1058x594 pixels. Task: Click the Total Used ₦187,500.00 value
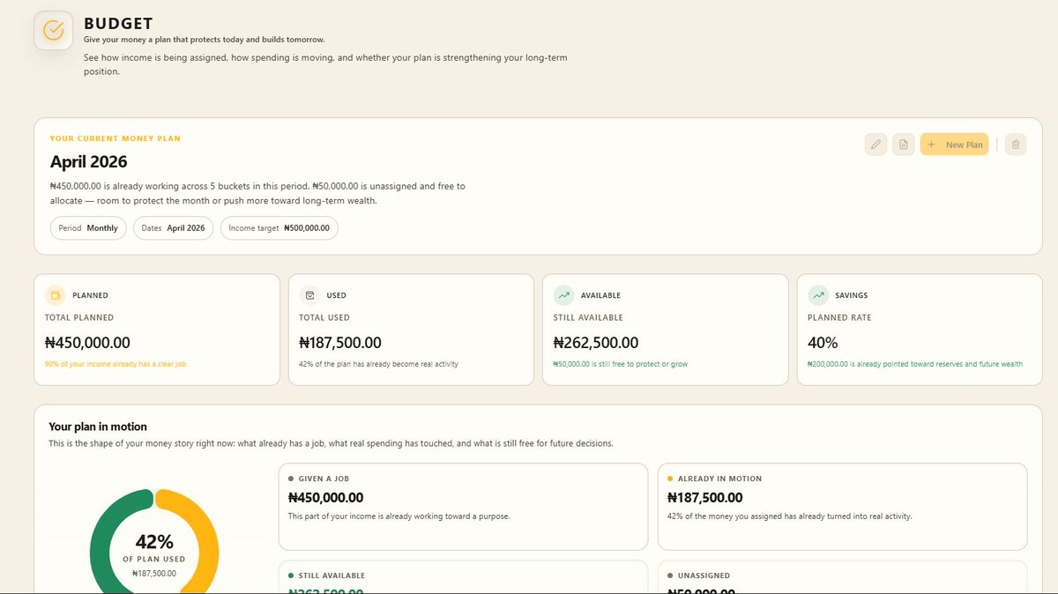(340, 343)
